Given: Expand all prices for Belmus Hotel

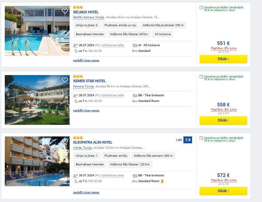Looking at the screenshot, I should pyautogui.click(x=86, y=60).
